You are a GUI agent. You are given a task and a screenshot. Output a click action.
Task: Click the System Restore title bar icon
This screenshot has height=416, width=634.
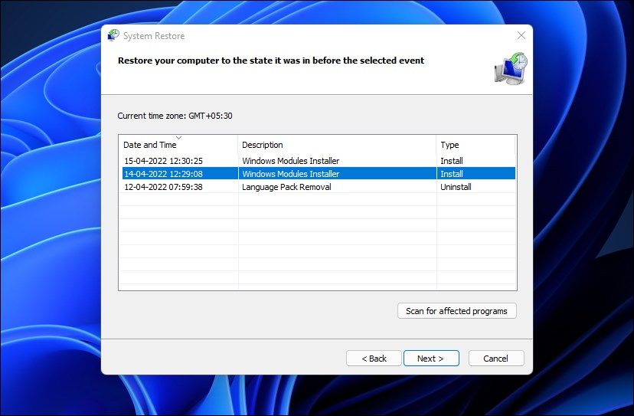click(113, 35)
